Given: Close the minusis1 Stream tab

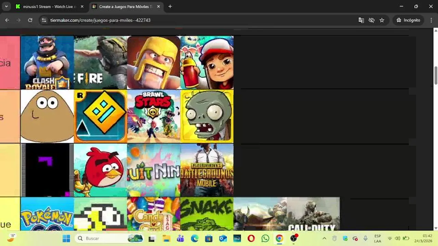Looking at the screenshot, I should (82, 6).
